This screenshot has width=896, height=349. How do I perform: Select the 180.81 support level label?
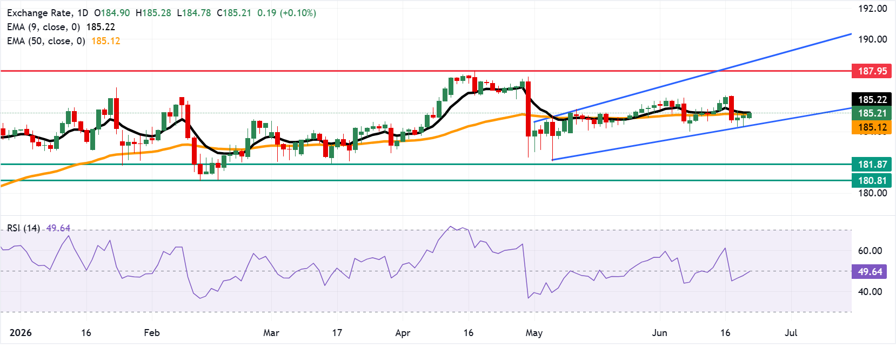(872, 180)
